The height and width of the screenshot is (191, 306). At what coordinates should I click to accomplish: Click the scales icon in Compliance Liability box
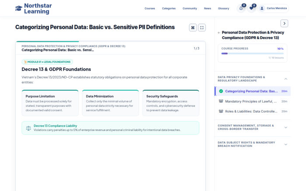[28, 128]
